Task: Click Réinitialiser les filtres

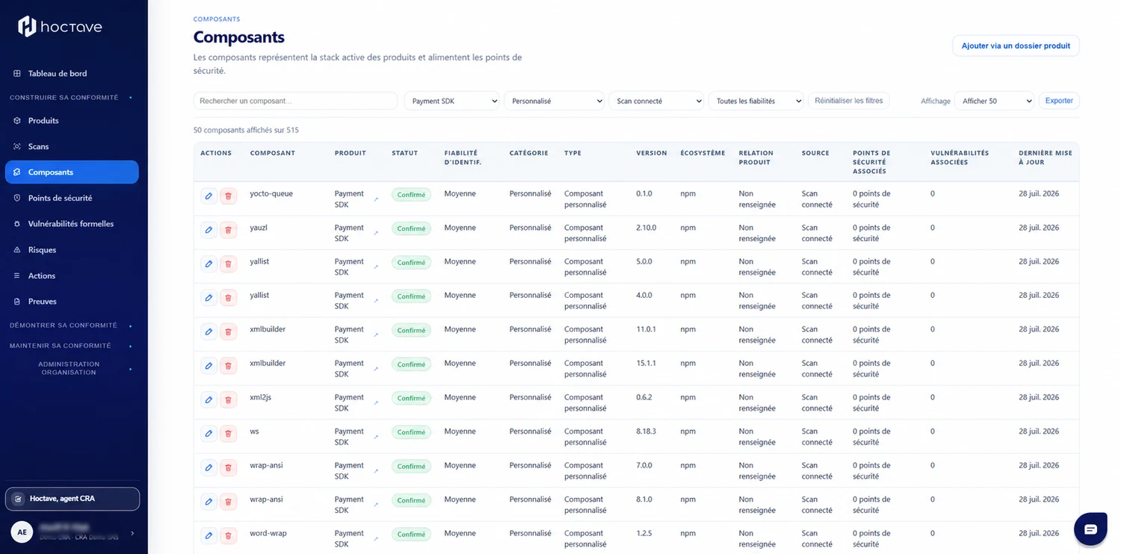Action: pos(848,101)
